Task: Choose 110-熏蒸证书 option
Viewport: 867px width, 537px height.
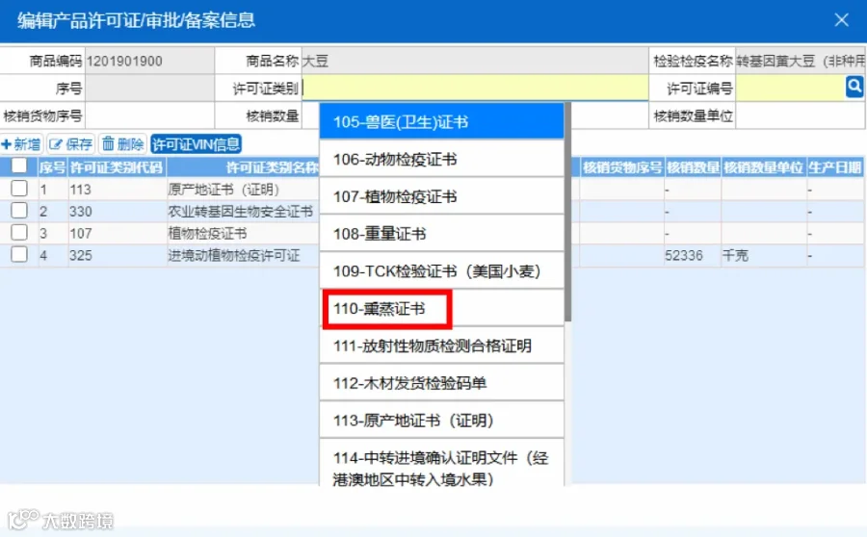Action: [442, 308]
